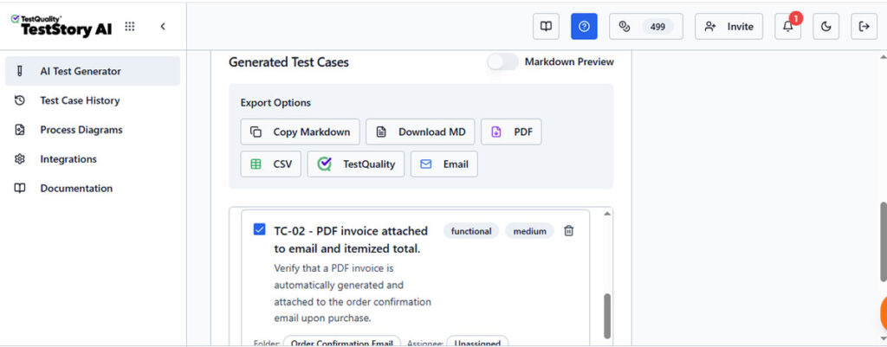Switch to dark mode moon icon
This screenshot has height=347, width=887.
tap(825, 27)
